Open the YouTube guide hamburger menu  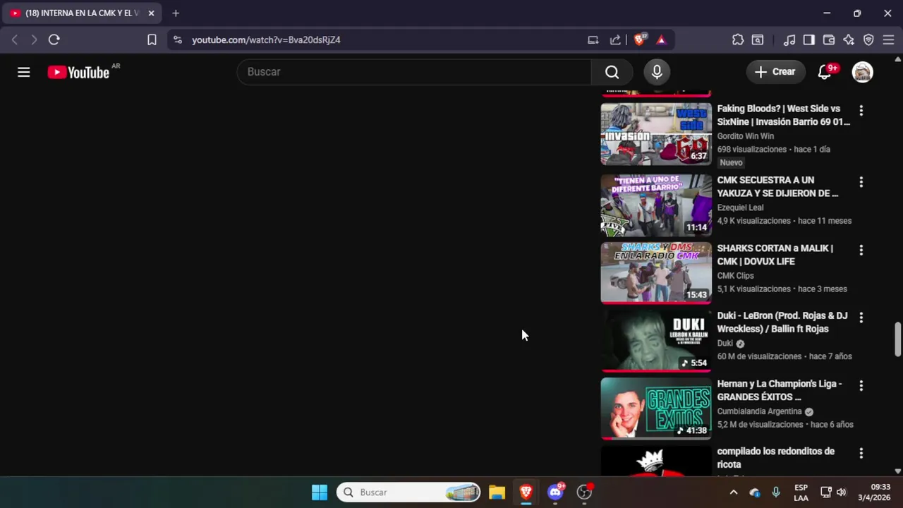(x=24, y=72)
